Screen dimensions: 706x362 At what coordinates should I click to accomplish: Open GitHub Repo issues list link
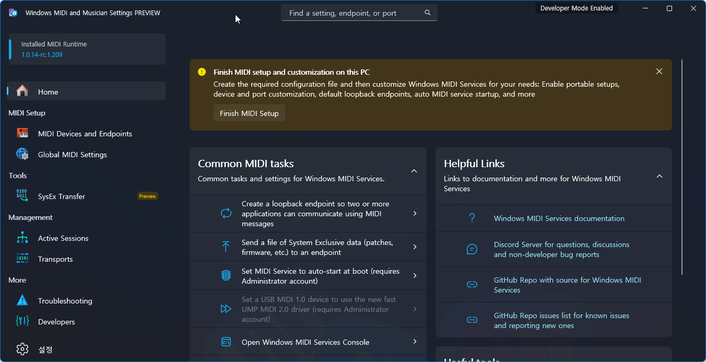coord(561,320)
